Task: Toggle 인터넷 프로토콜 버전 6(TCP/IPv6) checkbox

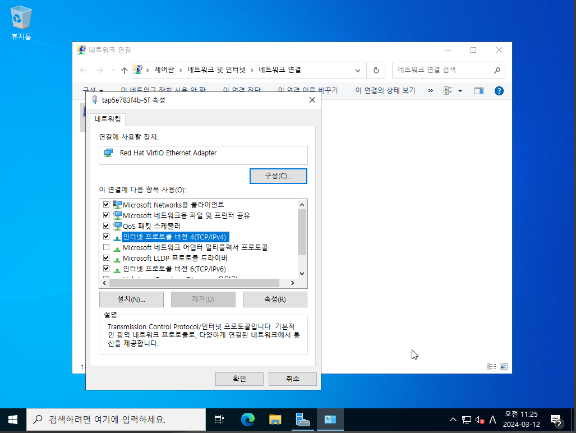Action: click(x=106, y=268)
